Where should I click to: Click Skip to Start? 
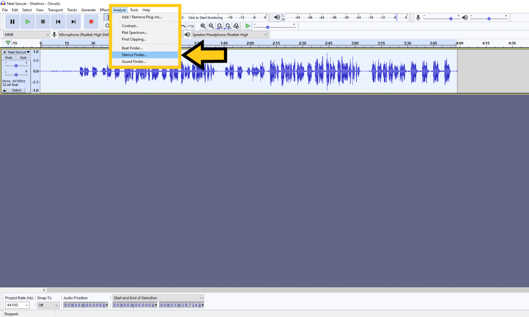pos(58,21)
